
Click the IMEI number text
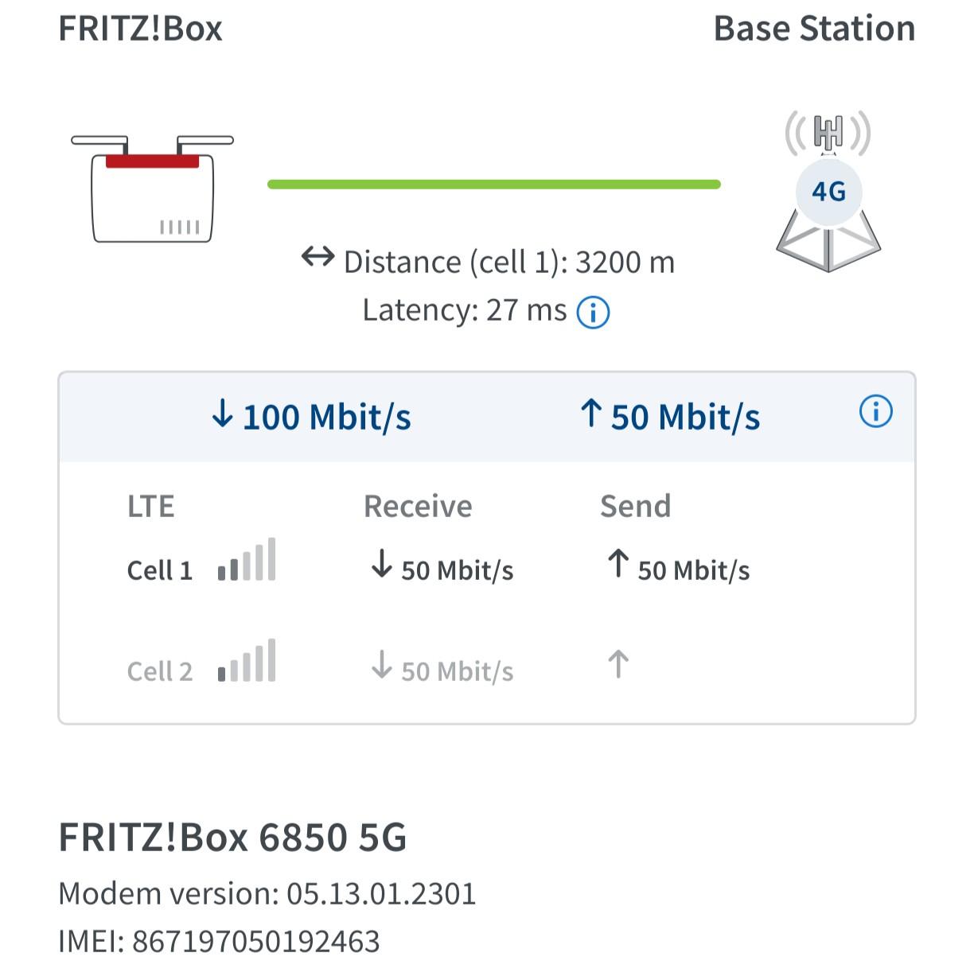point(219,942)
